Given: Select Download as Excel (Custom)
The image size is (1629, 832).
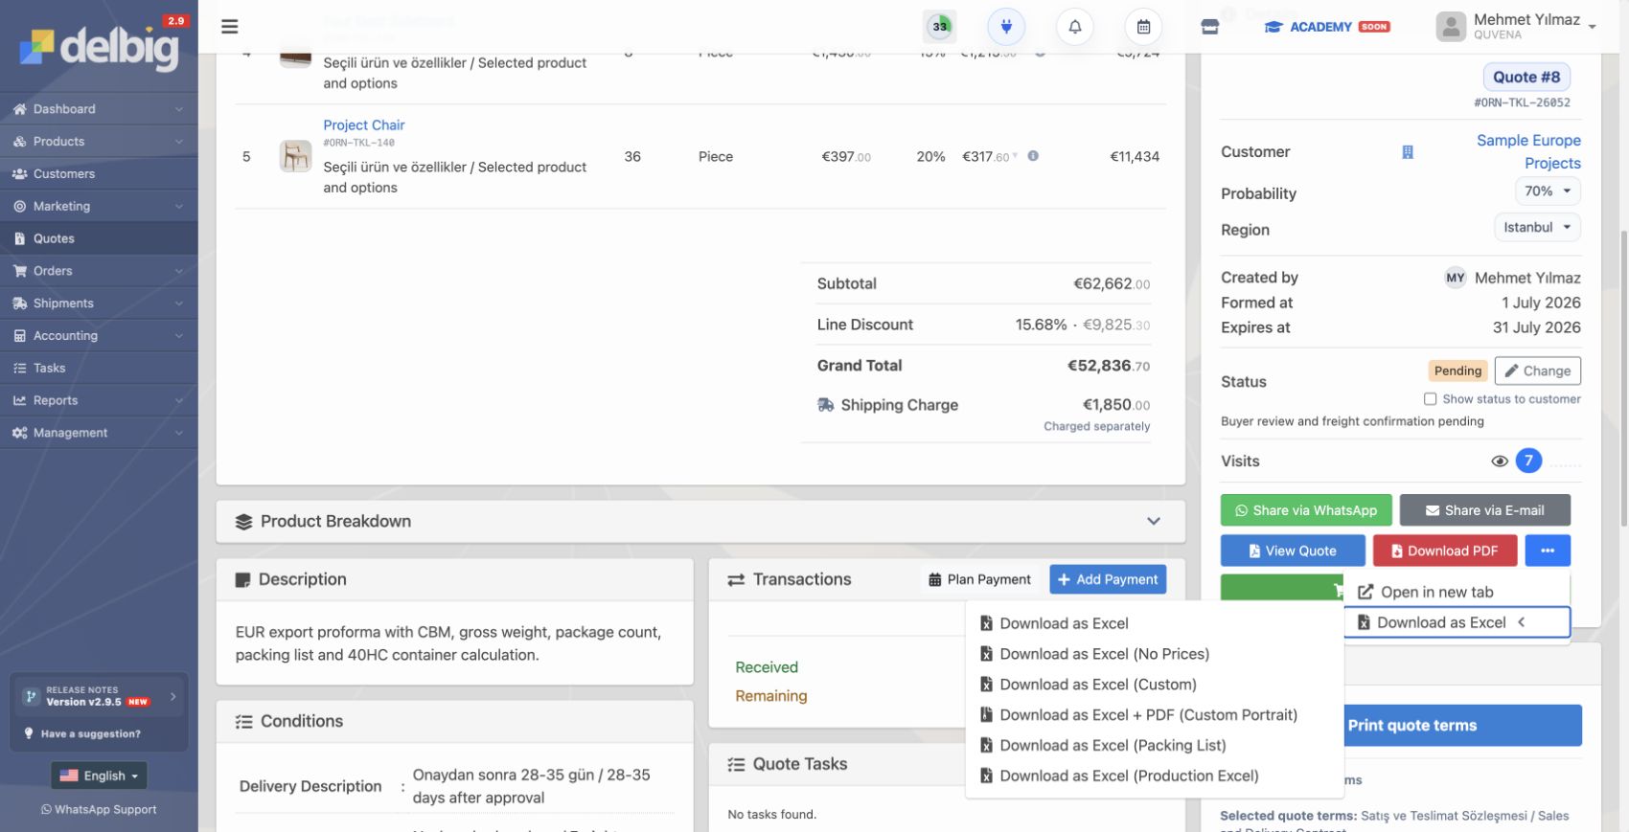Looking at the screenshot, I should [1153, 685].
